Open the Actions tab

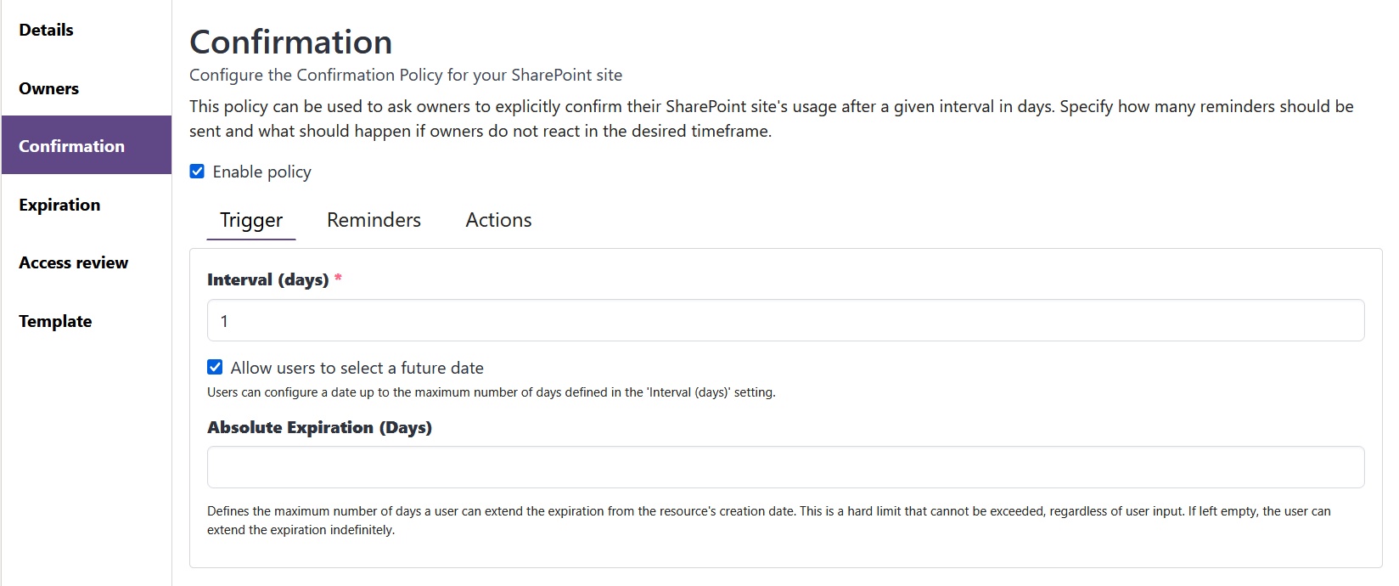[498, 221]
